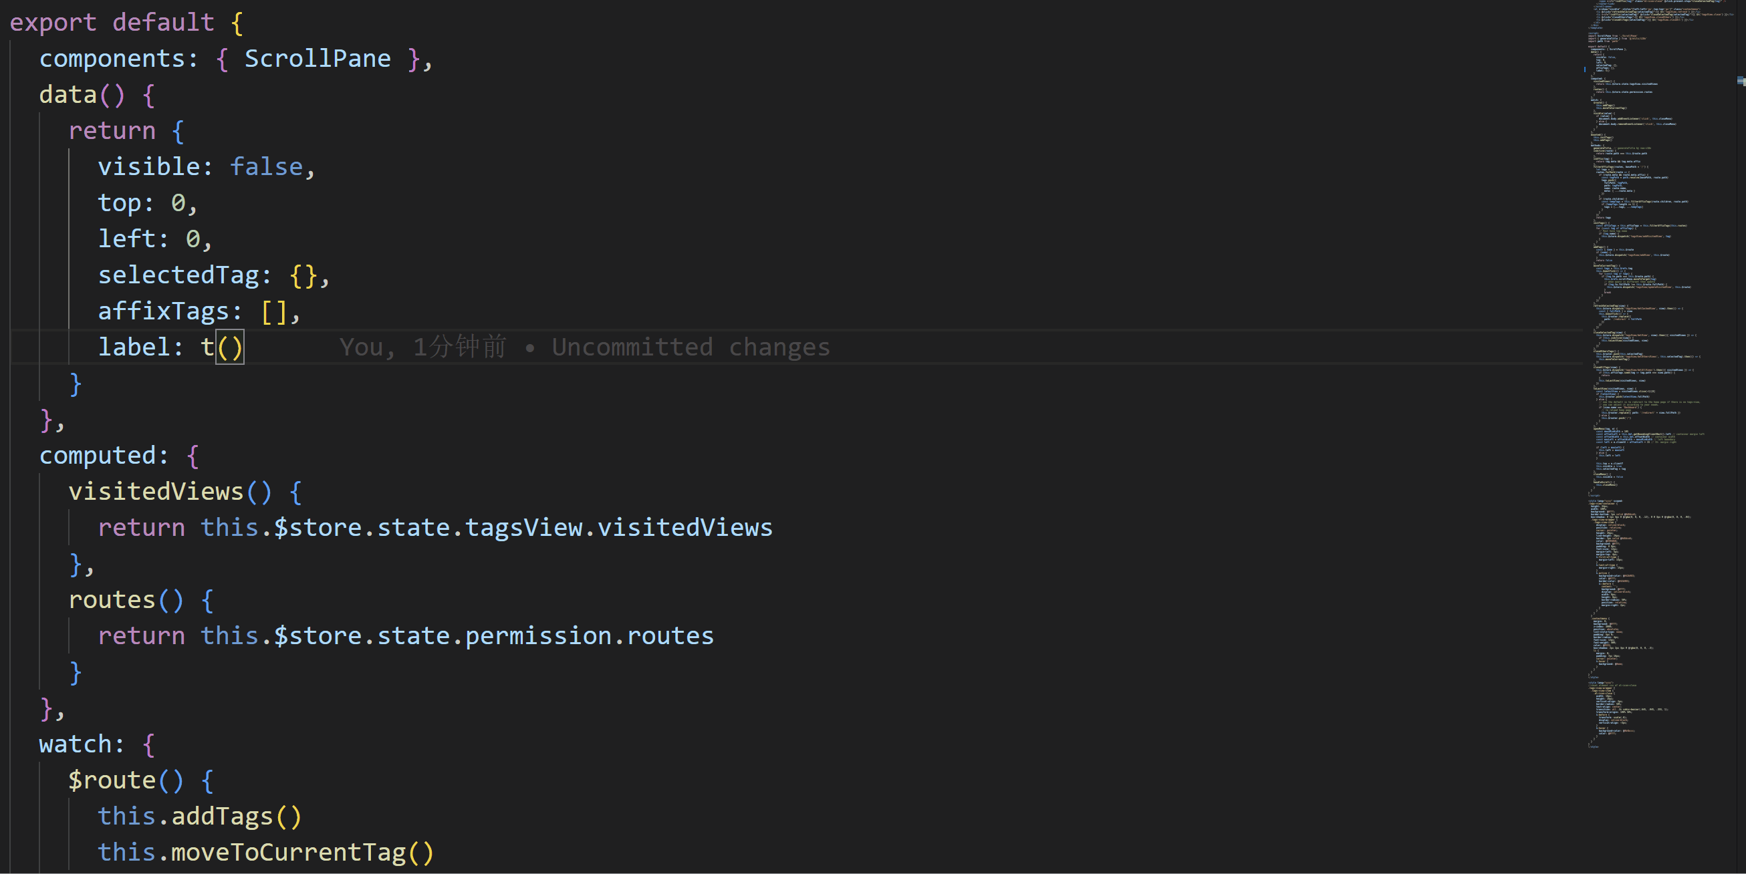Click the export keyword
1746x874 pixels.
click(53, 22)
